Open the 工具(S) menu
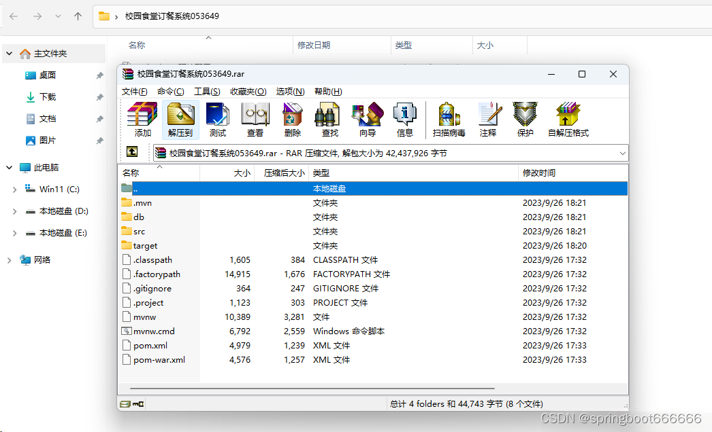This screenshot has height=432, width=712. pos(207,92)
